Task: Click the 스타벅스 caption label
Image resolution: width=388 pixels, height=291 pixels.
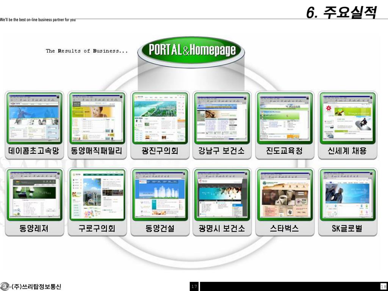Action: point(284,228)
